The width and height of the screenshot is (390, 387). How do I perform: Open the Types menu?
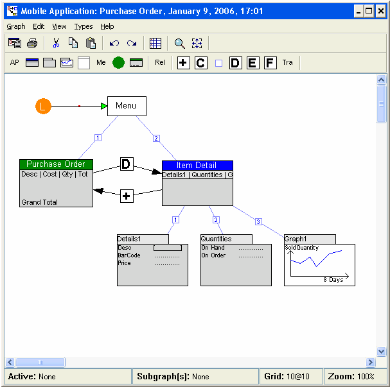point(84,26)
